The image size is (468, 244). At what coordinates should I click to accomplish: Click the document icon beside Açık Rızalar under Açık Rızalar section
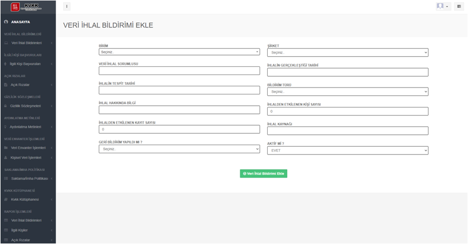(x=6, y=85)
